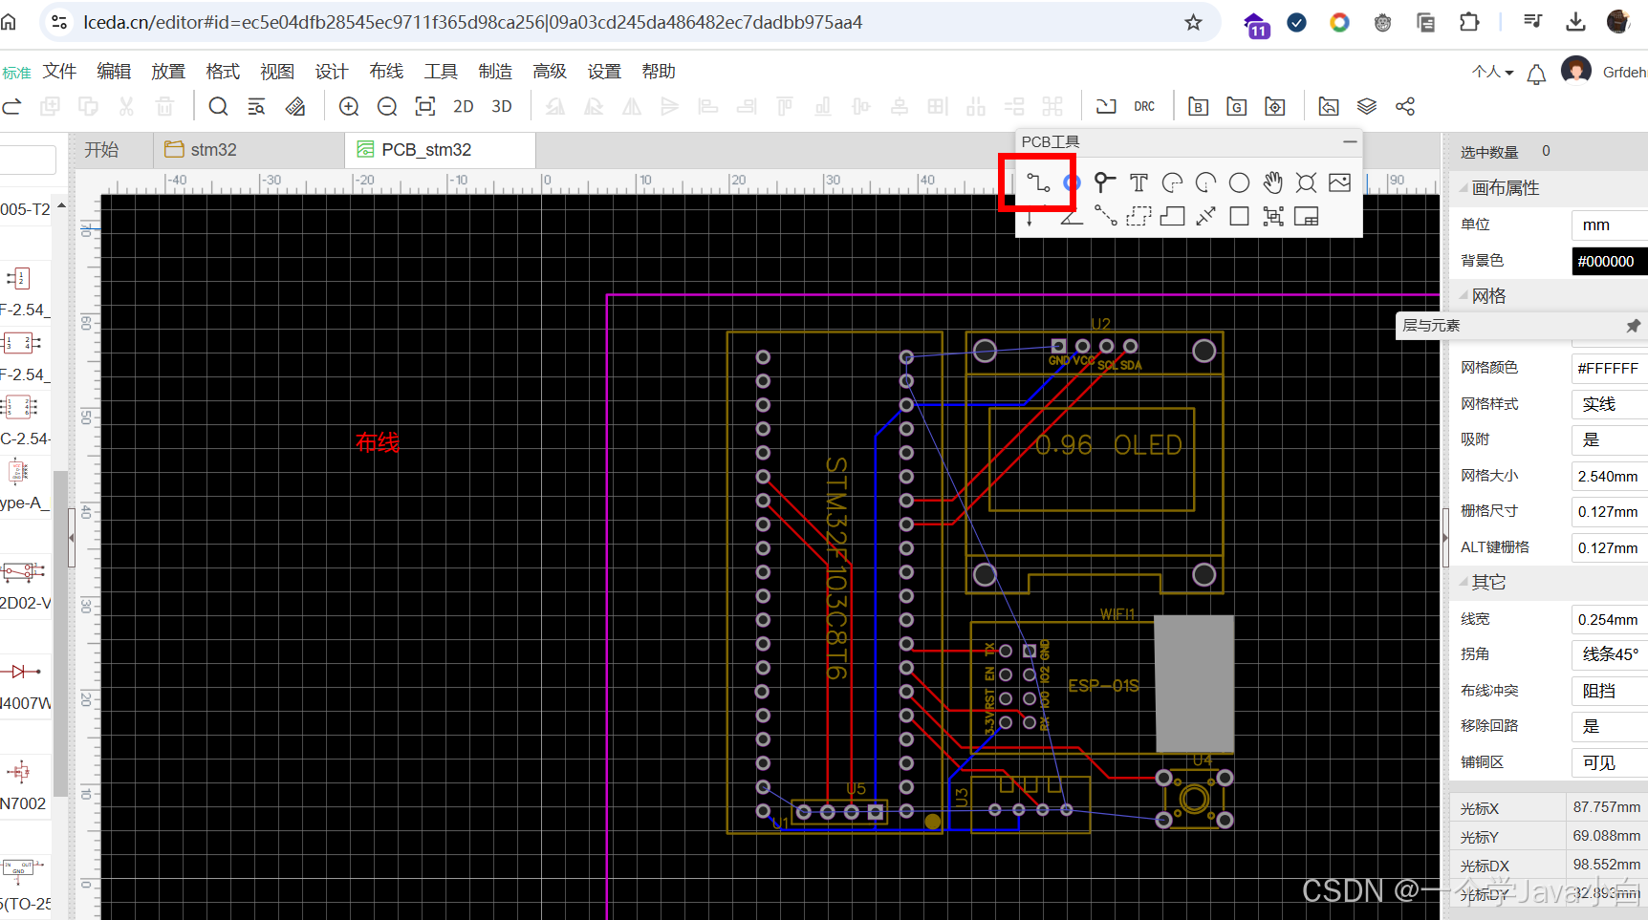Screen dimensions: 1648x920
Task: Open the 个人 account dropdown
Action: point(1493,72)
